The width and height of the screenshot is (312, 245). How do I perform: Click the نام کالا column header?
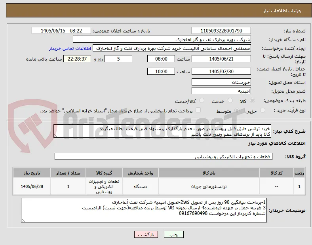coord(209,173)
